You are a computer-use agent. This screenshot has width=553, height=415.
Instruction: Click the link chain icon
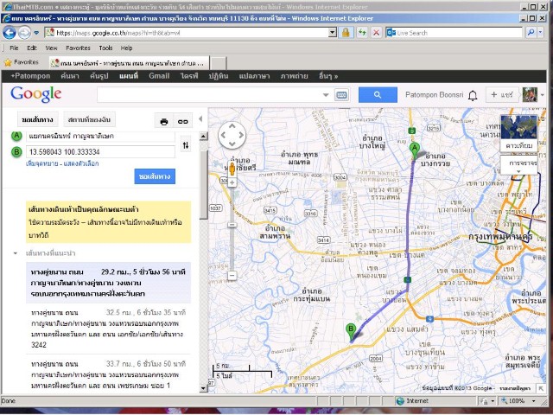(182, 121)
